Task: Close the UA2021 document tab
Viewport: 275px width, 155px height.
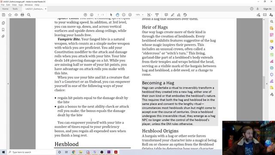Action: click(46, 9)
